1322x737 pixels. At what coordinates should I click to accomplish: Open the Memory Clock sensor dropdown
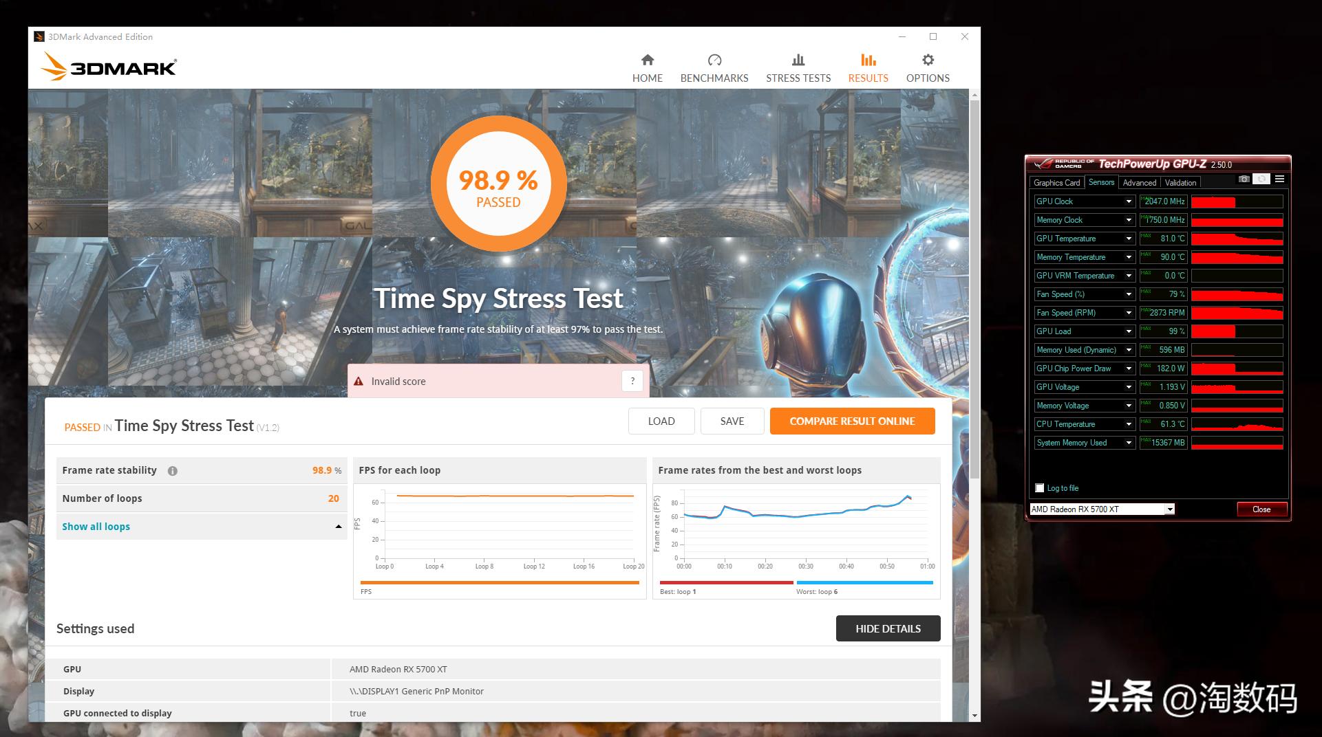pos(1129,220)
